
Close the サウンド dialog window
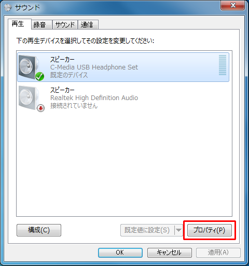point(233,6)
